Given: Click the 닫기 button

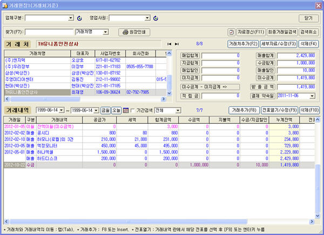Looking at the screenshot, I should click(x=309, y=18).
